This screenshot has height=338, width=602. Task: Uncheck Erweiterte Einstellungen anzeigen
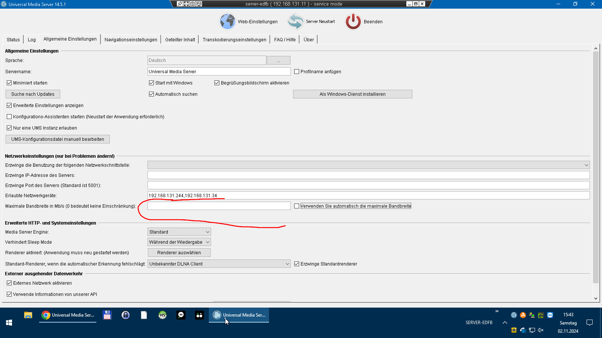tap(9, 106)
